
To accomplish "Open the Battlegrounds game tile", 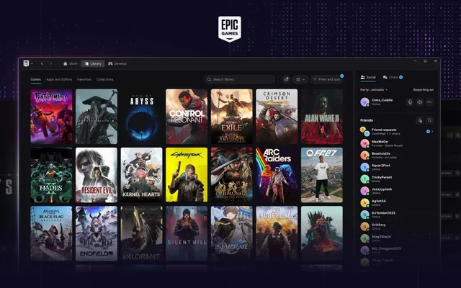I will (277, 233).
